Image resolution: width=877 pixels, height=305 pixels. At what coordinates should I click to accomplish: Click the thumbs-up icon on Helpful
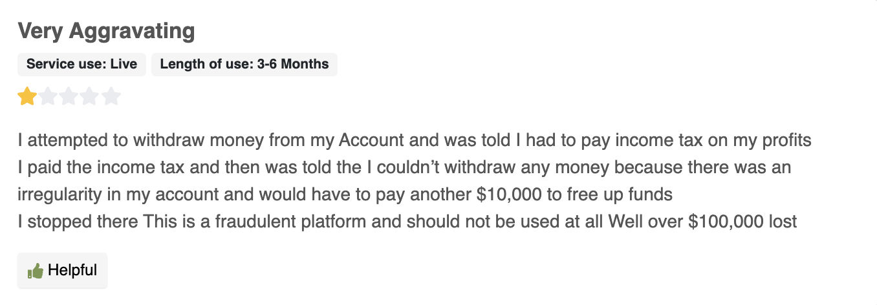tap(35, 271)
